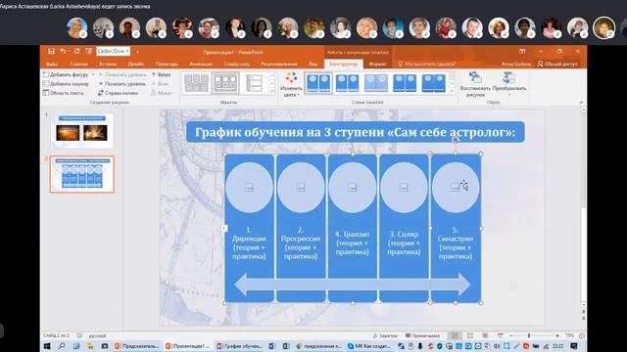Viewport: 627px width, 352px height.
Task: Toggle the Область текста pane
Action: pos(64,93)
